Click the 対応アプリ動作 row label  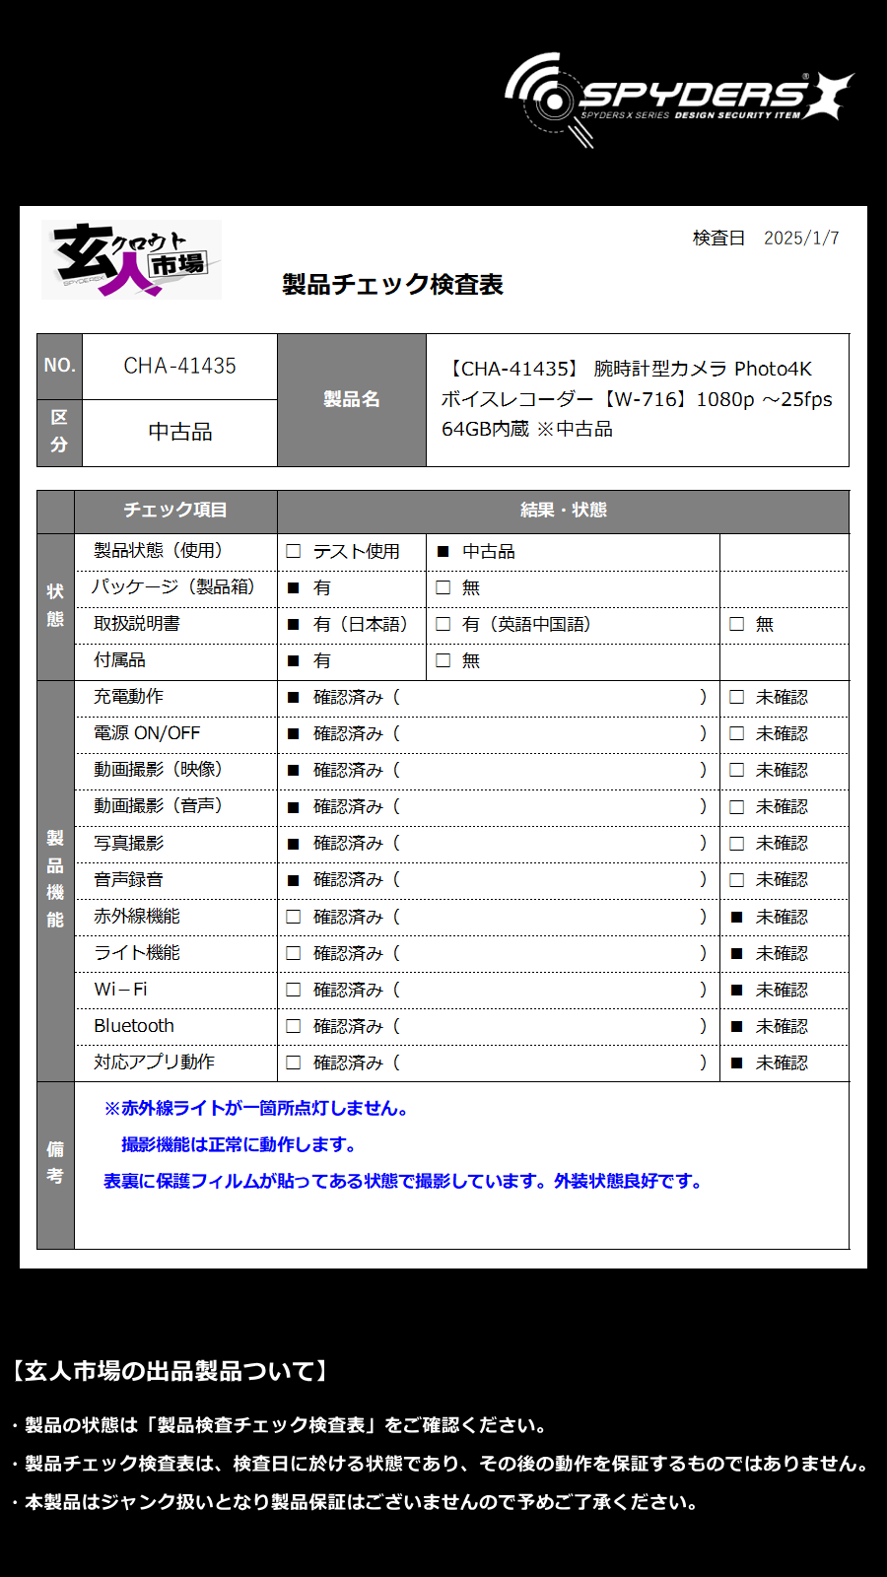(155, 1062)
